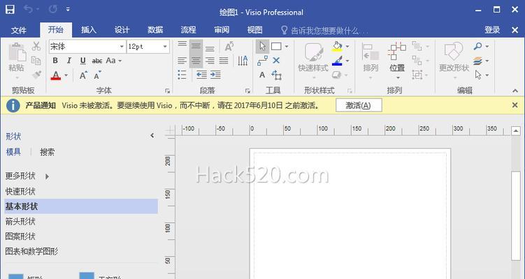This screenshot has height=279, width=525.
Task: Click the Save icon in the quick access toolbar
Action: [10, 9]
